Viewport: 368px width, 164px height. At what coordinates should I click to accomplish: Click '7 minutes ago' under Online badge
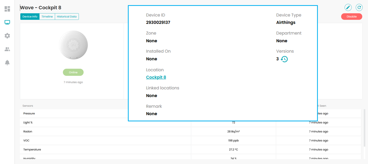tap(73, 82)
